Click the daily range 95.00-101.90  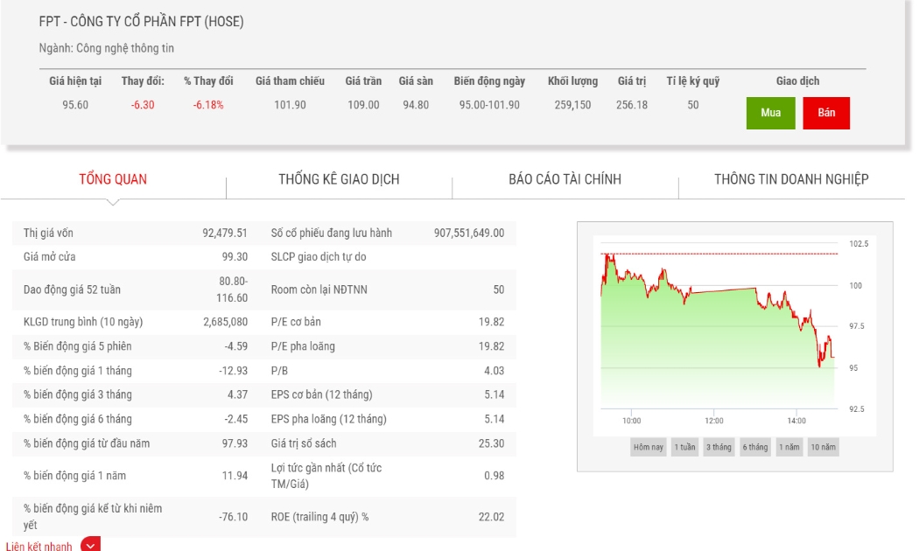pyautogui.click(x=489, y=105)
